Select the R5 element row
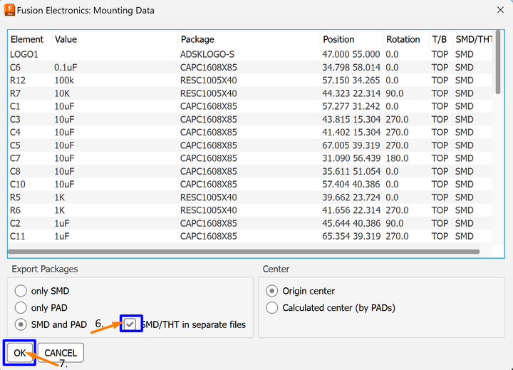Image resolution: width=513 pixels, height=370 pixels. (x=250, y=197)
